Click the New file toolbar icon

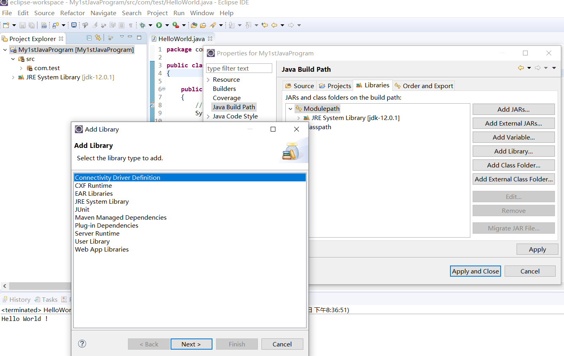click(x=6, y=25)
